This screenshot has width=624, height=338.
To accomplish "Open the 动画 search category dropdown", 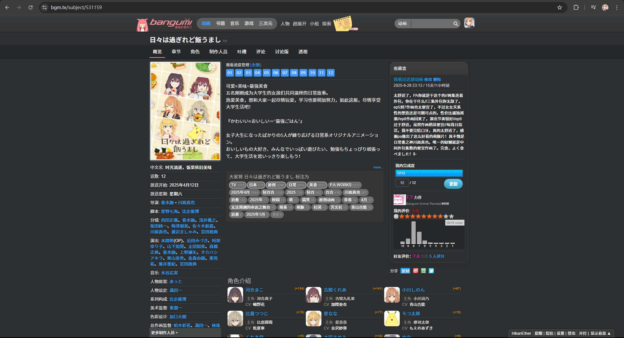I will point(402,23).
